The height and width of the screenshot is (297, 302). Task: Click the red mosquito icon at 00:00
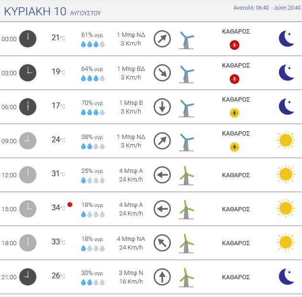tap(235, 45)
